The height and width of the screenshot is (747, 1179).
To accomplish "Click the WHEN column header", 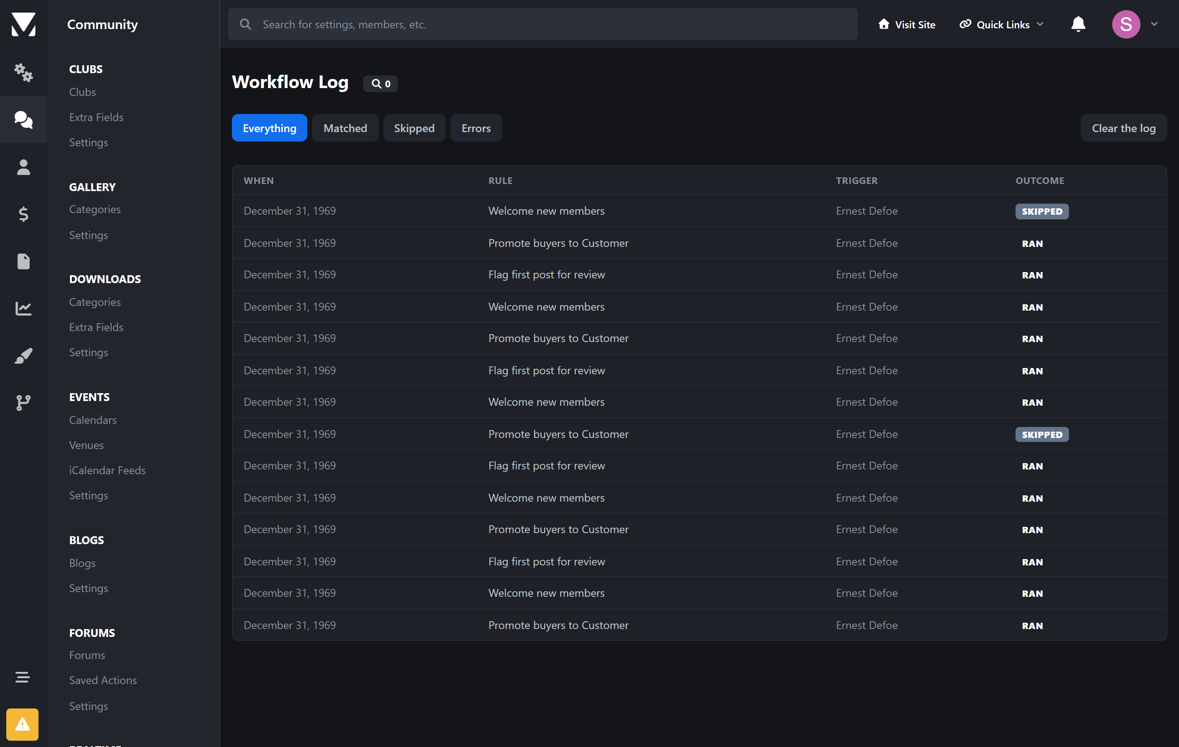I will pyautogui.click(x=259, y=180).
